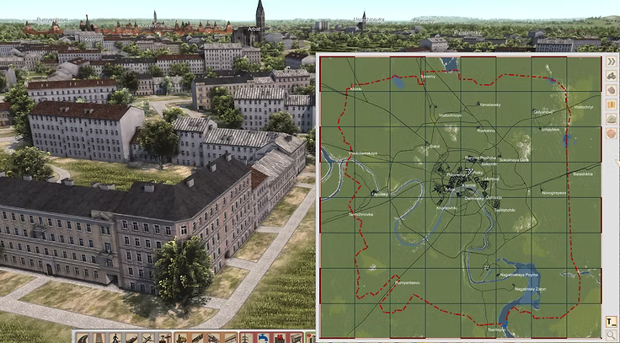Click Rostokino on the map
This screenshot has width=620, height=343.
pos(486,131)
